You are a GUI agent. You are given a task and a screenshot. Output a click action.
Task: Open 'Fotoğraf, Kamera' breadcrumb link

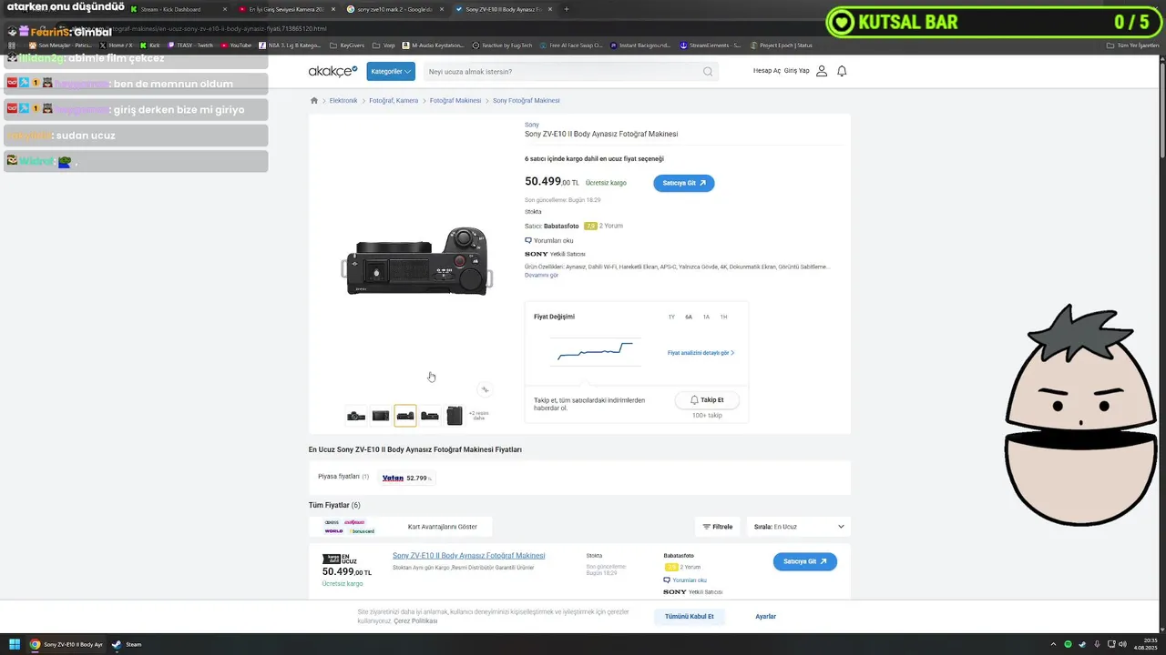click(x=394, y=101)
